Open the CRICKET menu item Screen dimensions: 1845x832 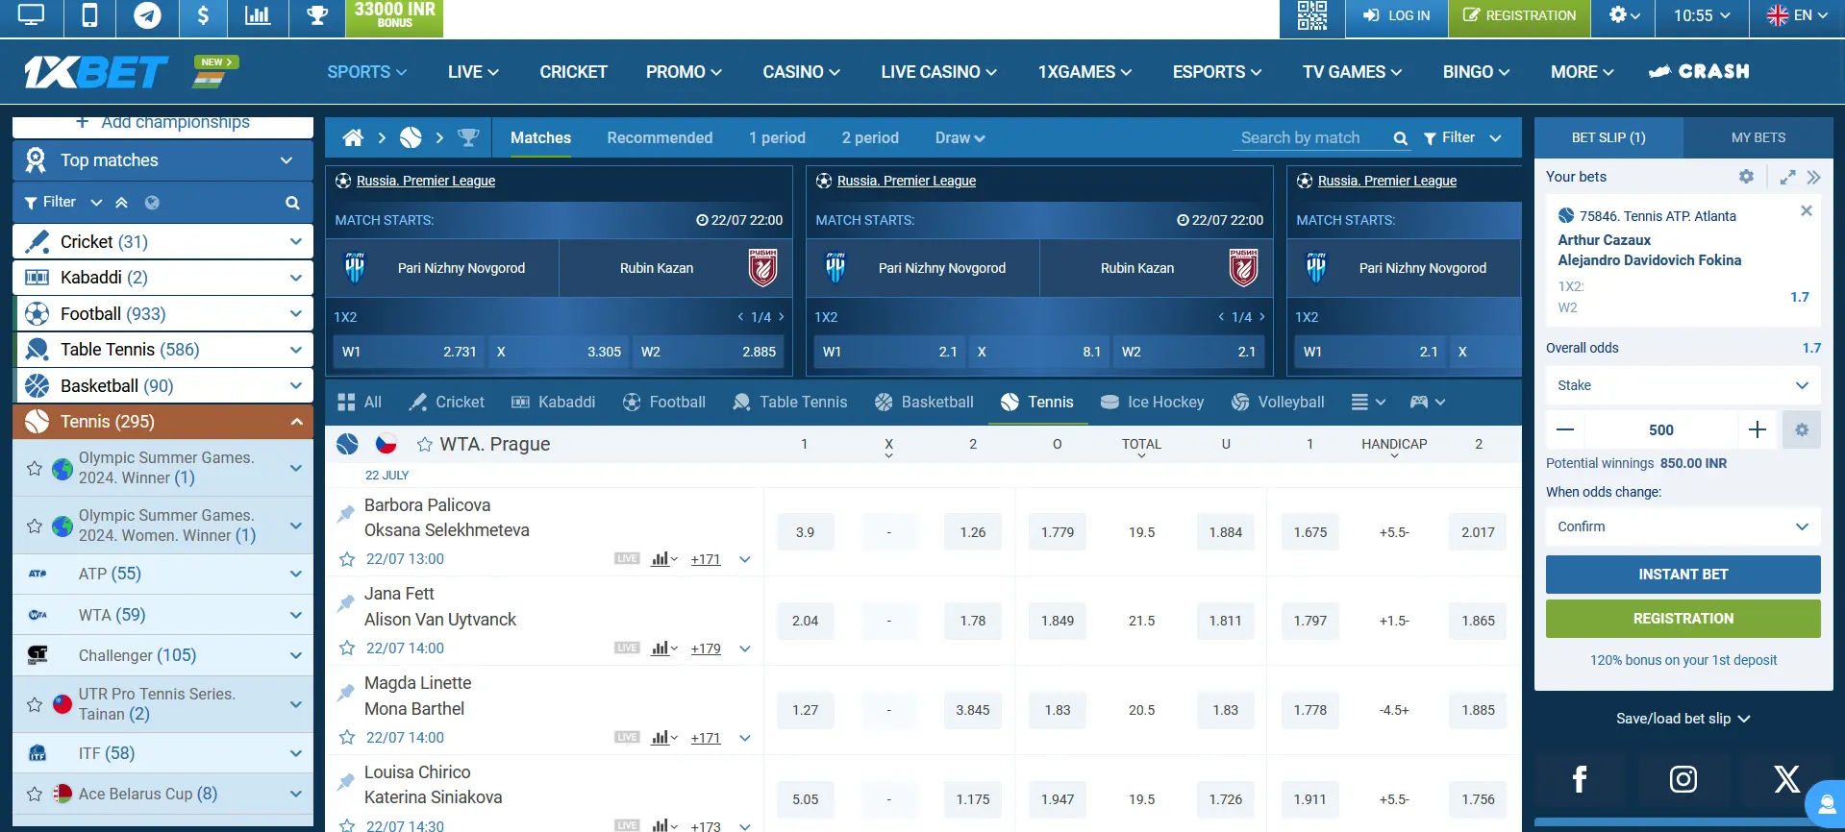[573, 72]
